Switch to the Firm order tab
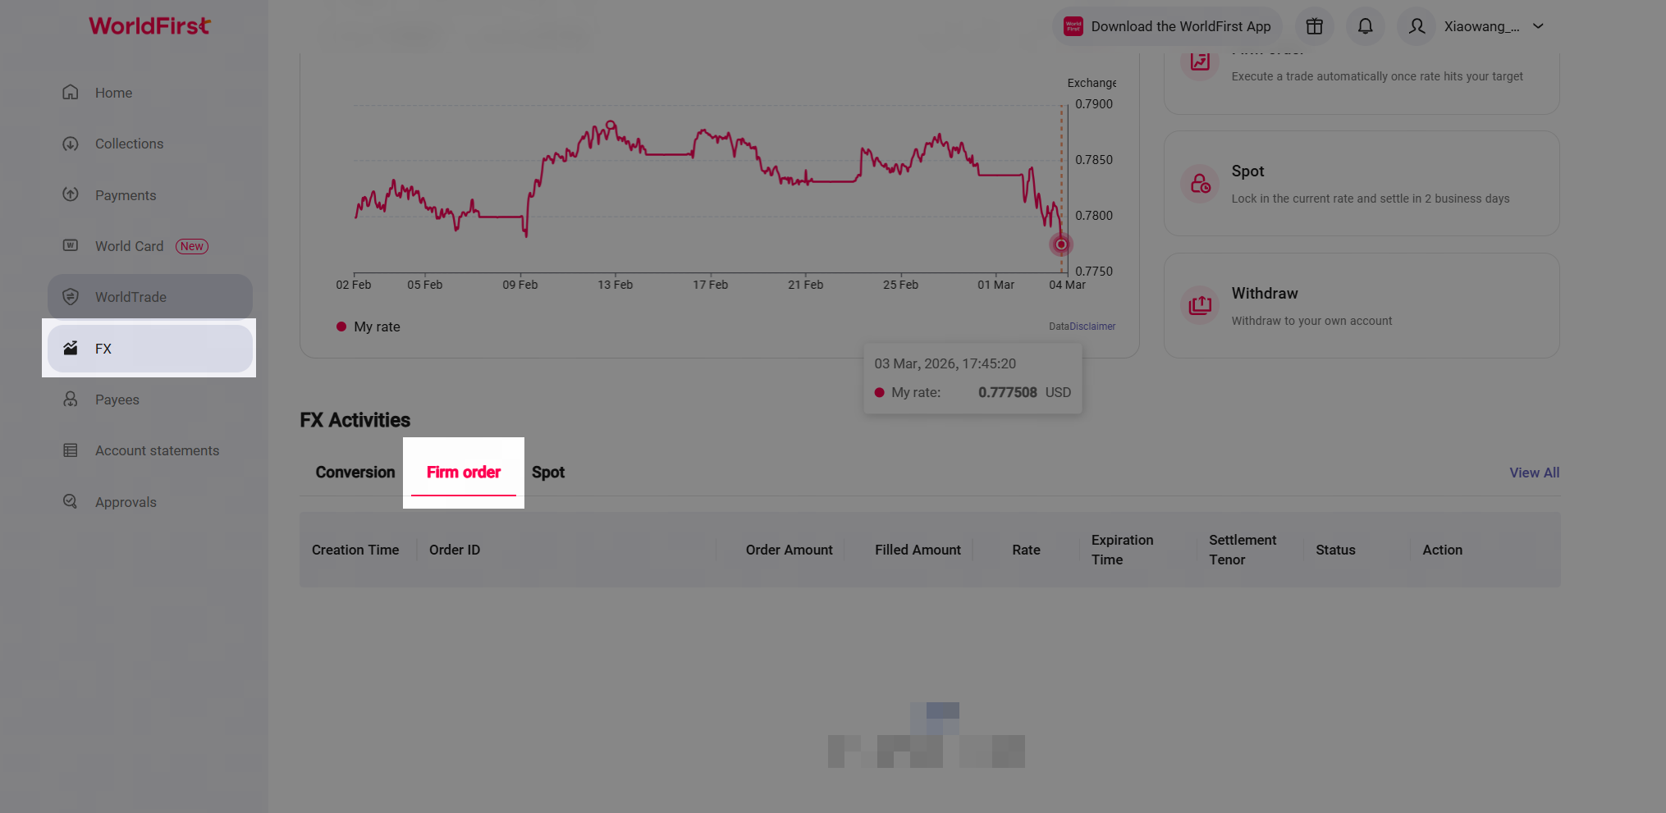The height and width of the screenshot is (813, 1666). [464, 473]
